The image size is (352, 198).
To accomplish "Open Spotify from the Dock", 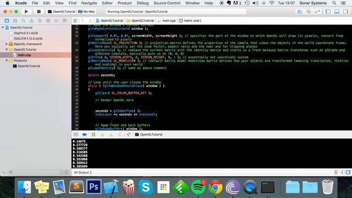I will pyautogui.click(x=198, y=187).
